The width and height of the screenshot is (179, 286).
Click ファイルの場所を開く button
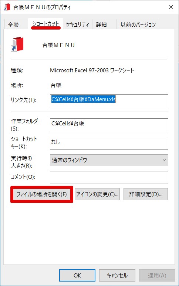(42, 194)
